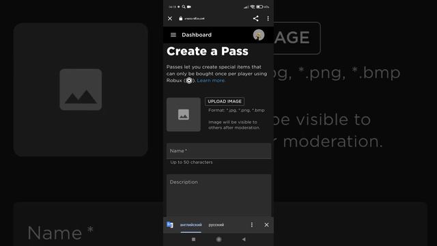The height and width of the screenshot is (246, 437).
Task: Tap the Google Translate icon in the translate bar
Action: coord(170,225)
